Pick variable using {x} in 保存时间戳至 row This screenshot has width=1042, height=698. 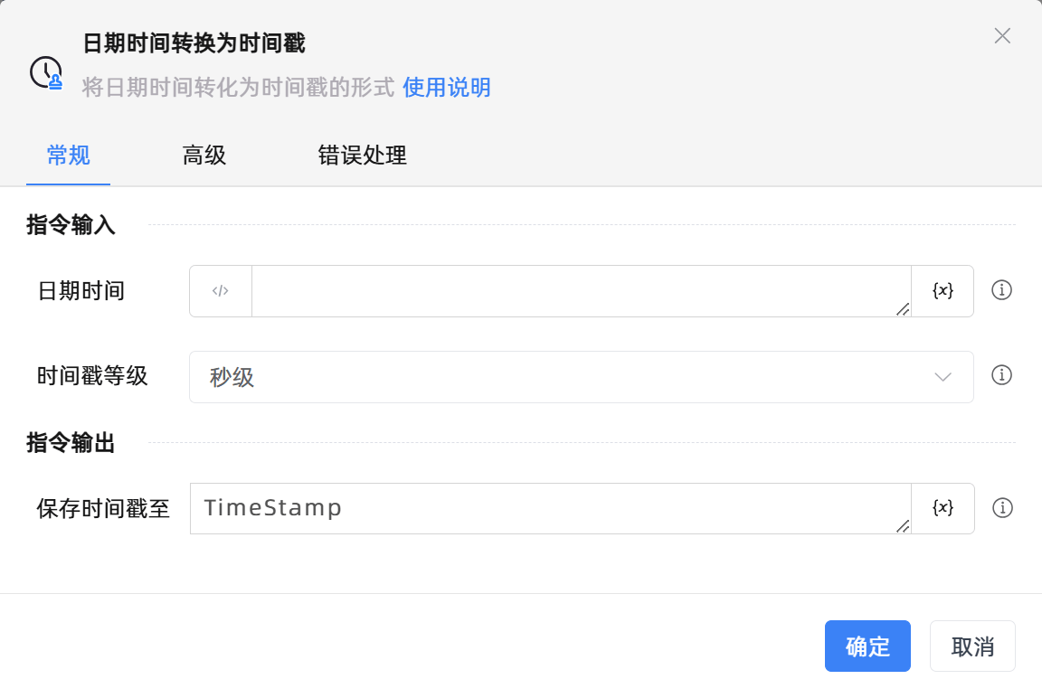[x=943, y=508]
